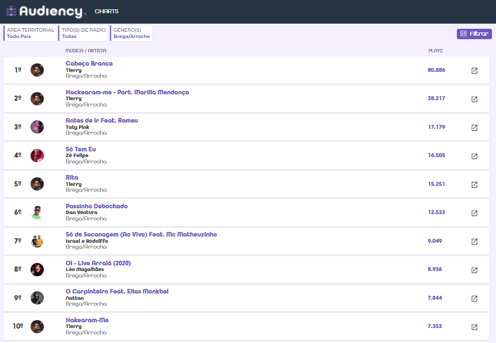Click Tierry's avatar beside Cabeça Branca
This screenshot has width=496, height=343.
coord(37,70)
